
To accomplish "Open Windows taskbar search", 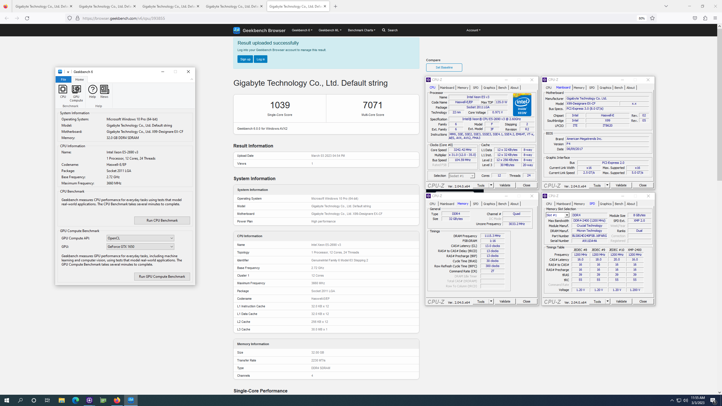I will tap(20, 400).
